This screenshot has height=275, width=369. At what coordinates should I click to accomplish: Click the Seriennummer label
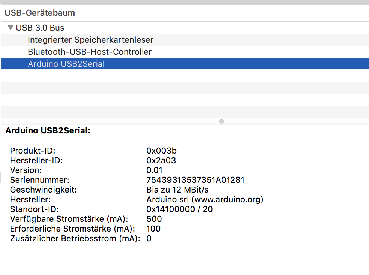click(39, 180)
